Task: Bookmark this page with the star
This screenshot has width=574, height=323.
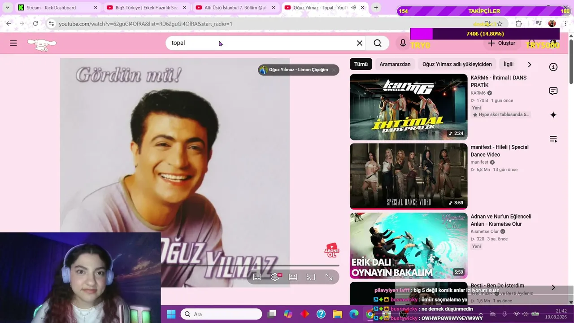Action: tap(500, 24)
